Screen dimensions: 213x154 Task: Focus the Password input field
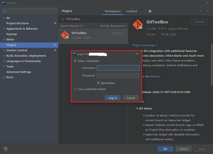point(118,76)
